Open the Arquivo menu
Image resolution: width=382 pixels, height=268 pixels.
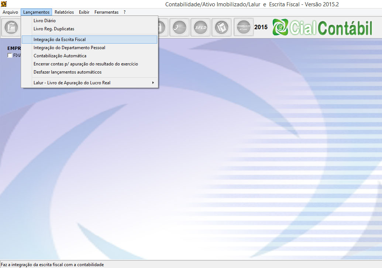click(10, 12)
